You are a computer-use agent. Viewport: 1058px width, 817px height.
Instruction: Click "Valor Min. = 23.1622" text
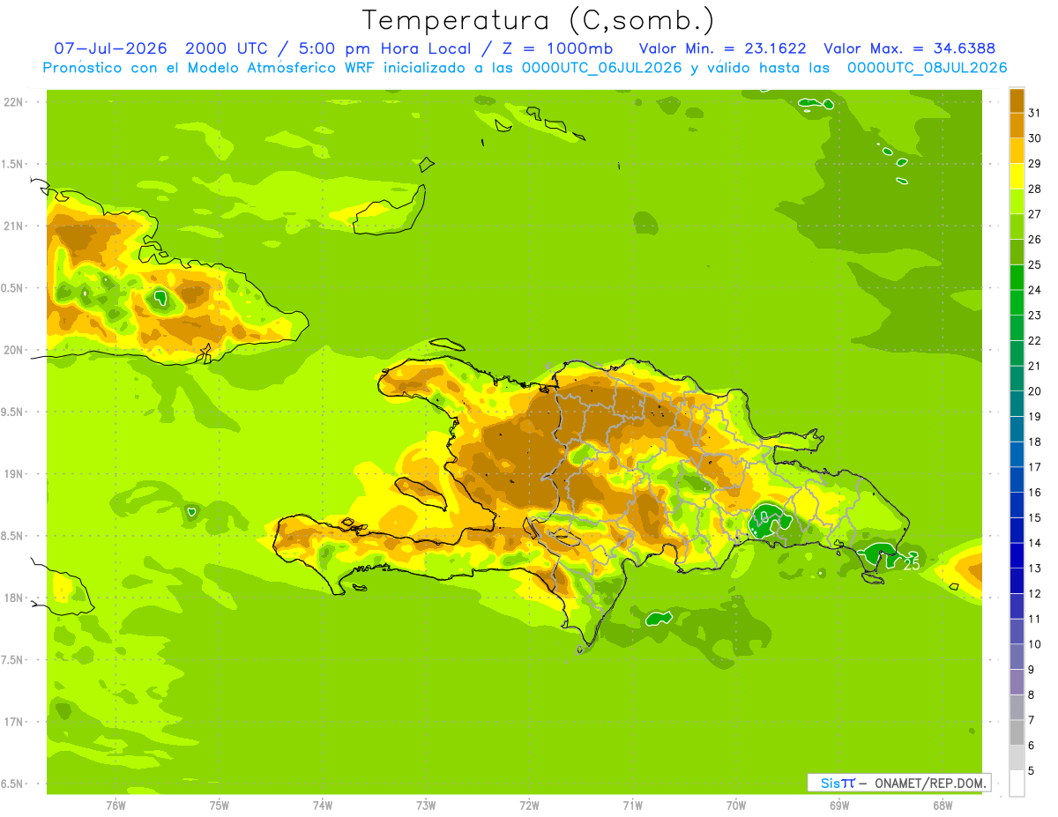point(722,48)
